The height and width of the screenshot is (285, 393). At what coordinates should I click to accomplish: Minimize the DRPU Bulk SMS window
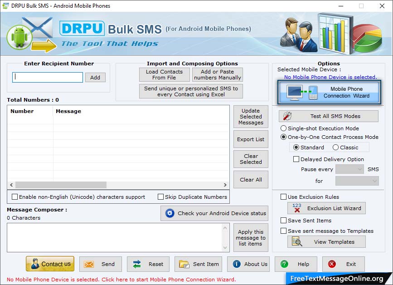340,6
